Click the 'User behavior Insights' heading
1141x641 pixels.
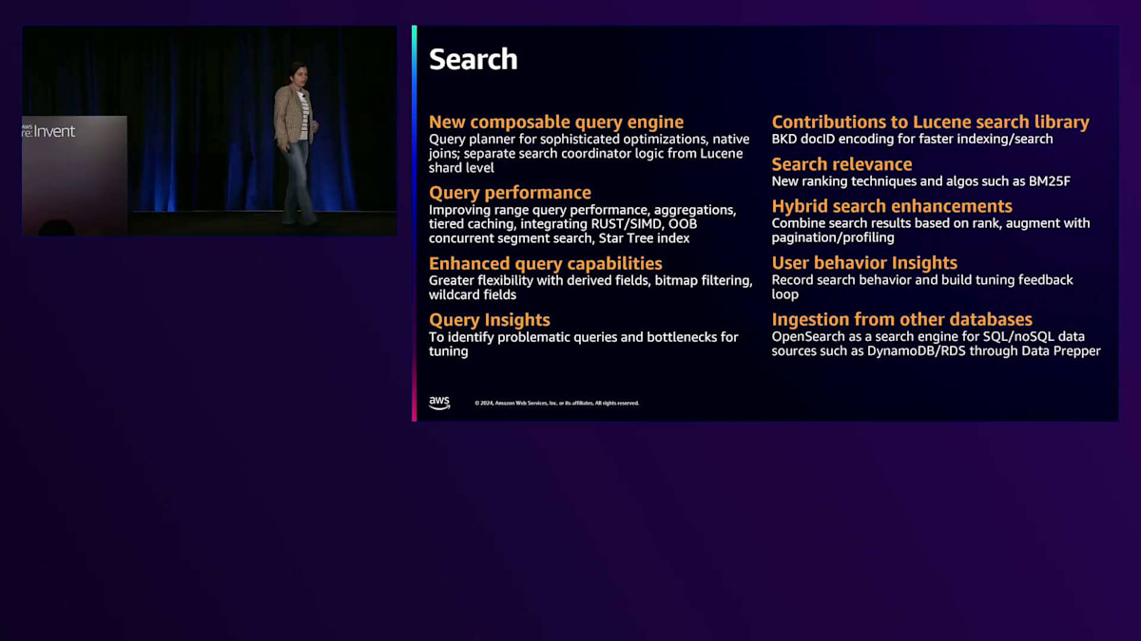[864, 263]
